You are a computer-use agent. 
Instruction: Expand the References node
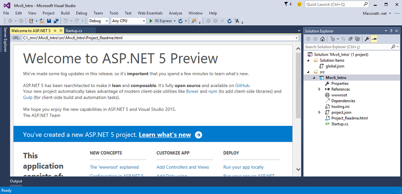click(x=320, y=89)
